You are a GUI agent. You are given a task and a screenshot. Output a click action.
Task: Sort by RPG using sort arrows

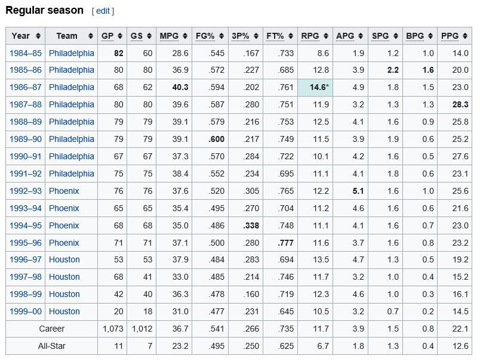(326, 36)
